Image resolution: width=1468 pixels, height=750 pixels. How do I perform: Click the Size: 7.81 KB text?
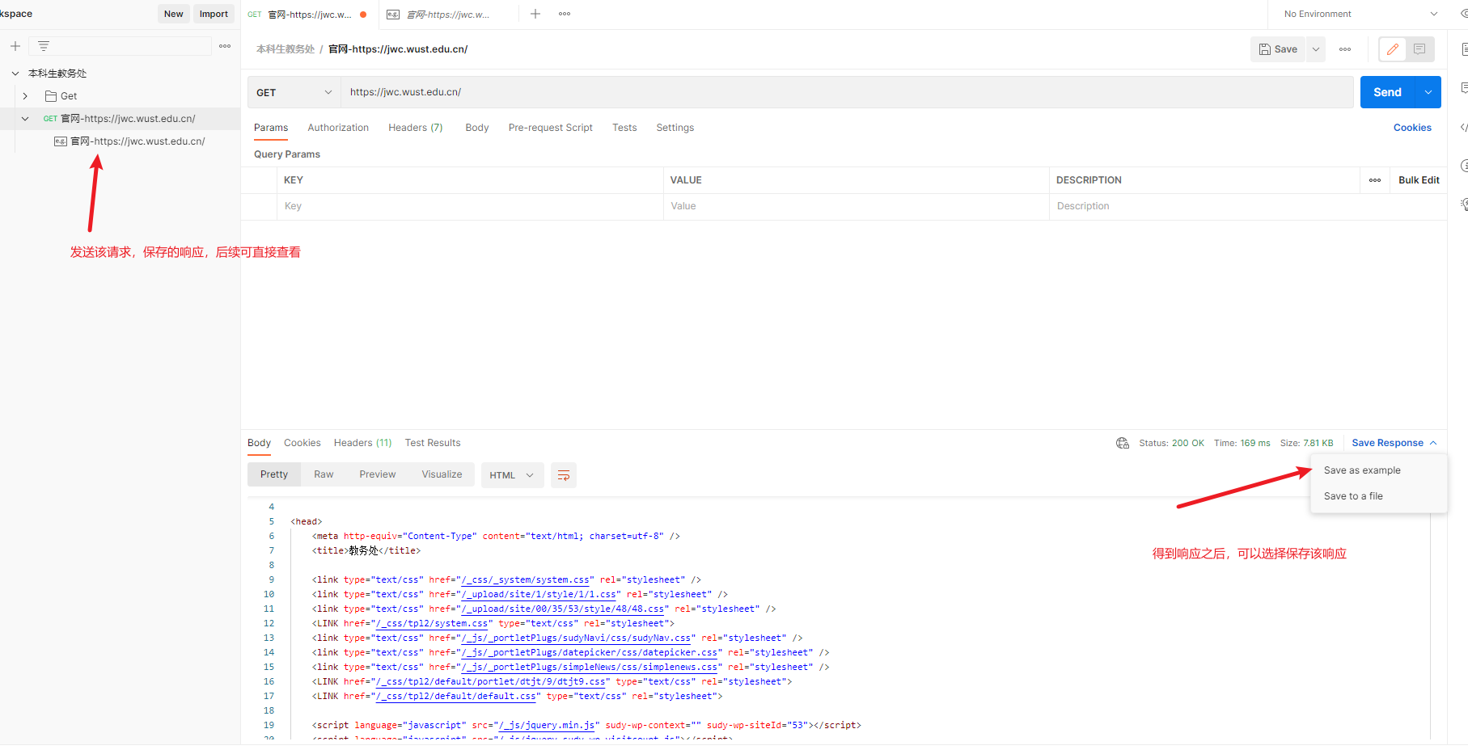[x=1306, y=443]
